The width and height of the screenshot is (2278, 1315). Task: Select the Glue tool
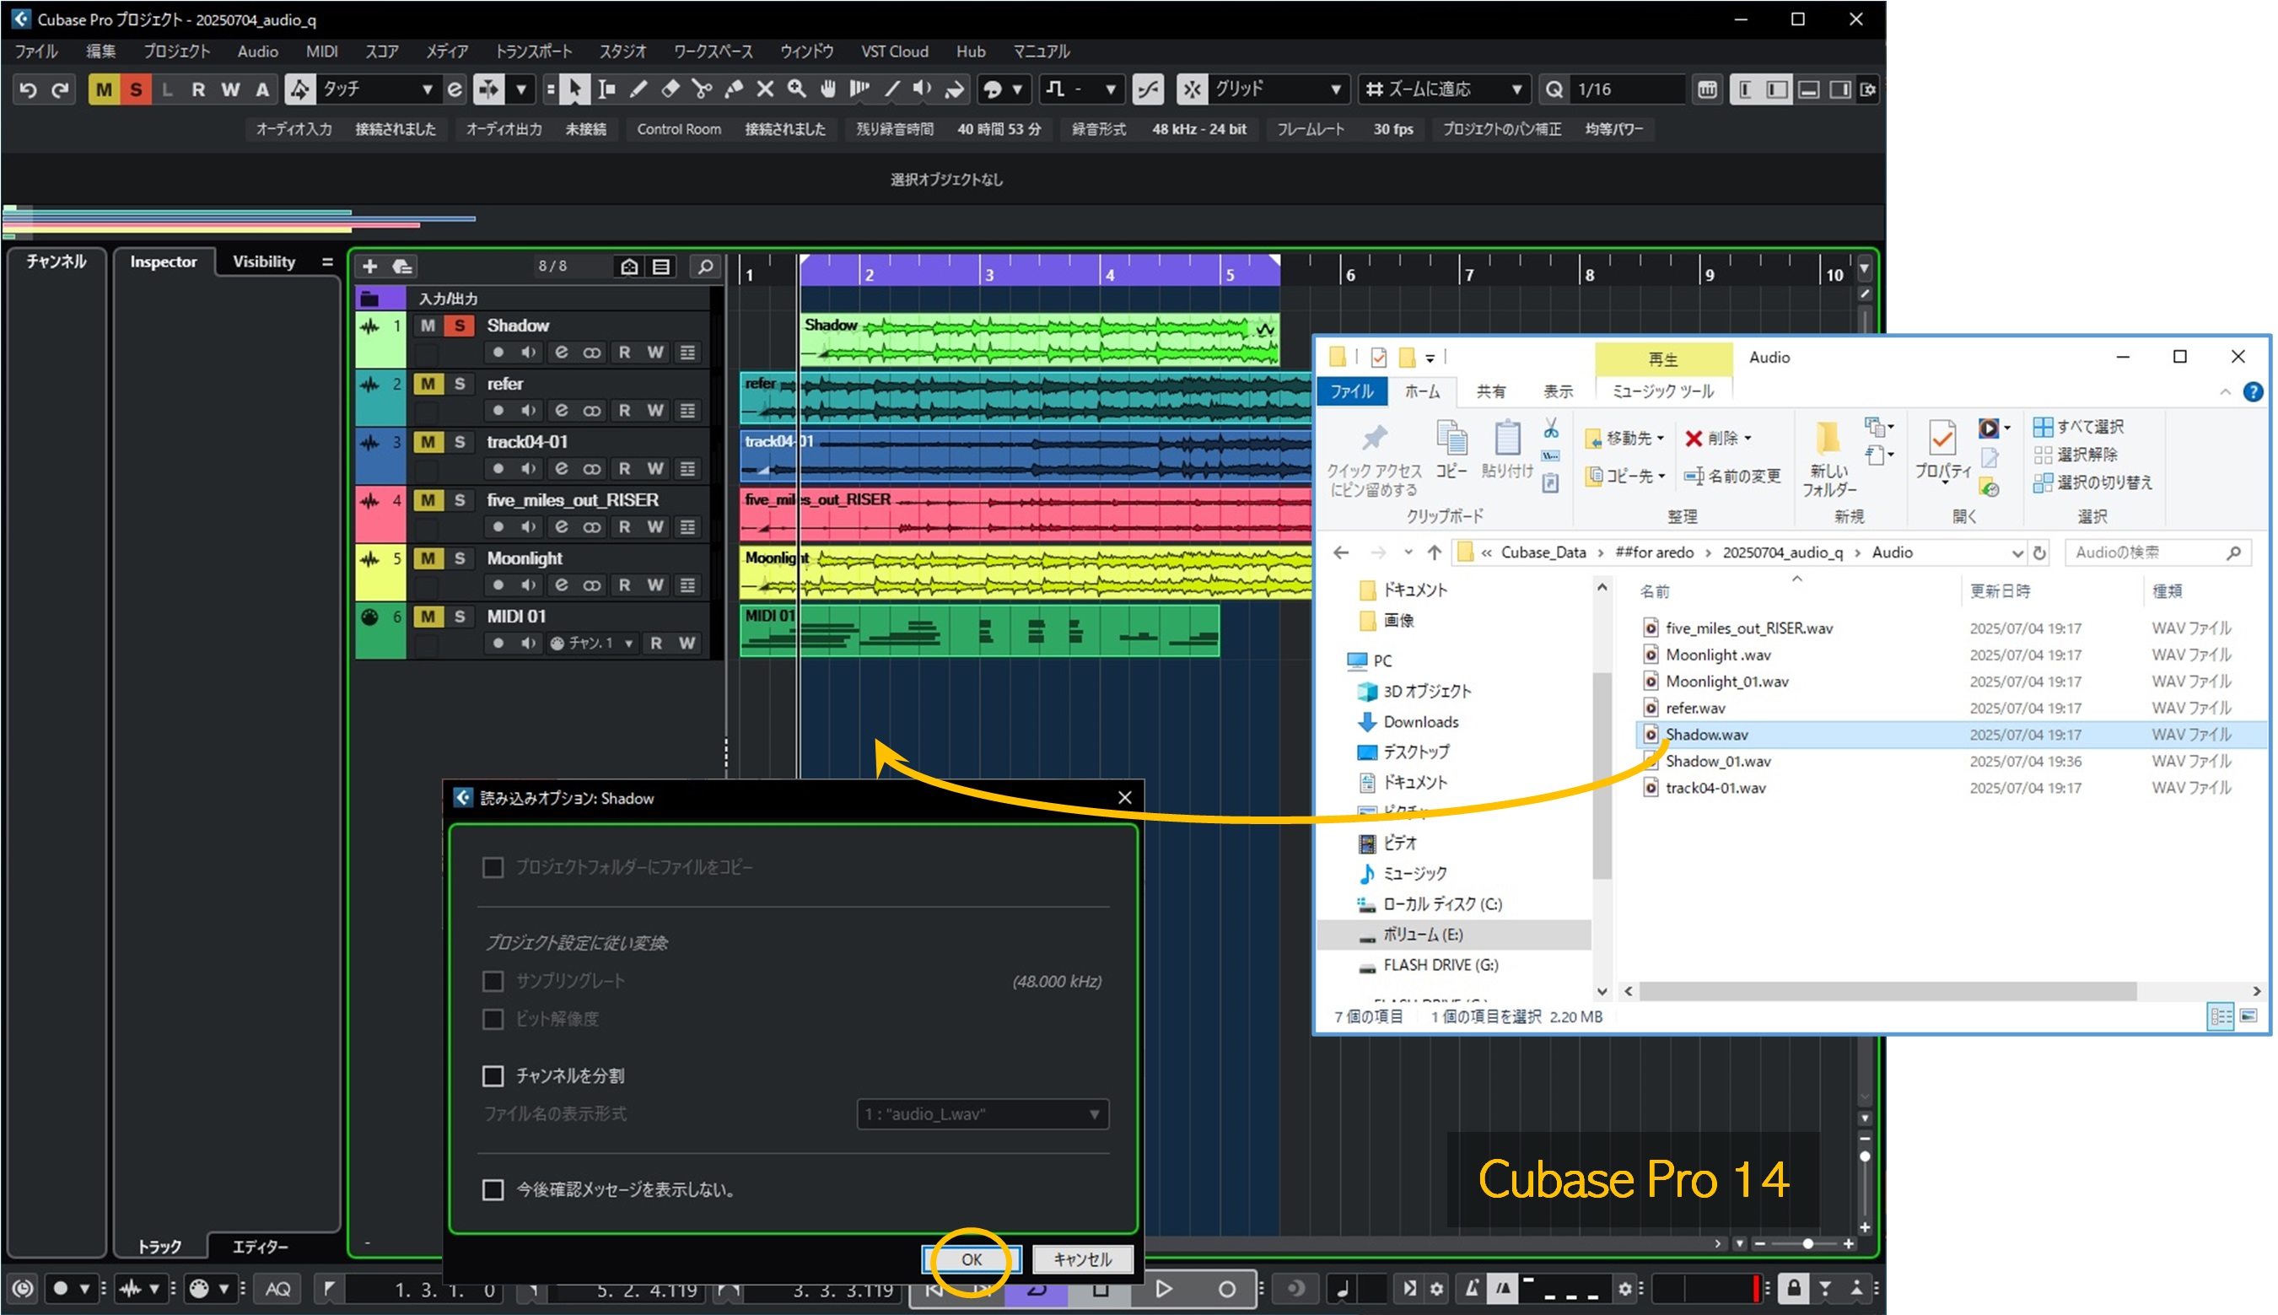tap(733, 89)
